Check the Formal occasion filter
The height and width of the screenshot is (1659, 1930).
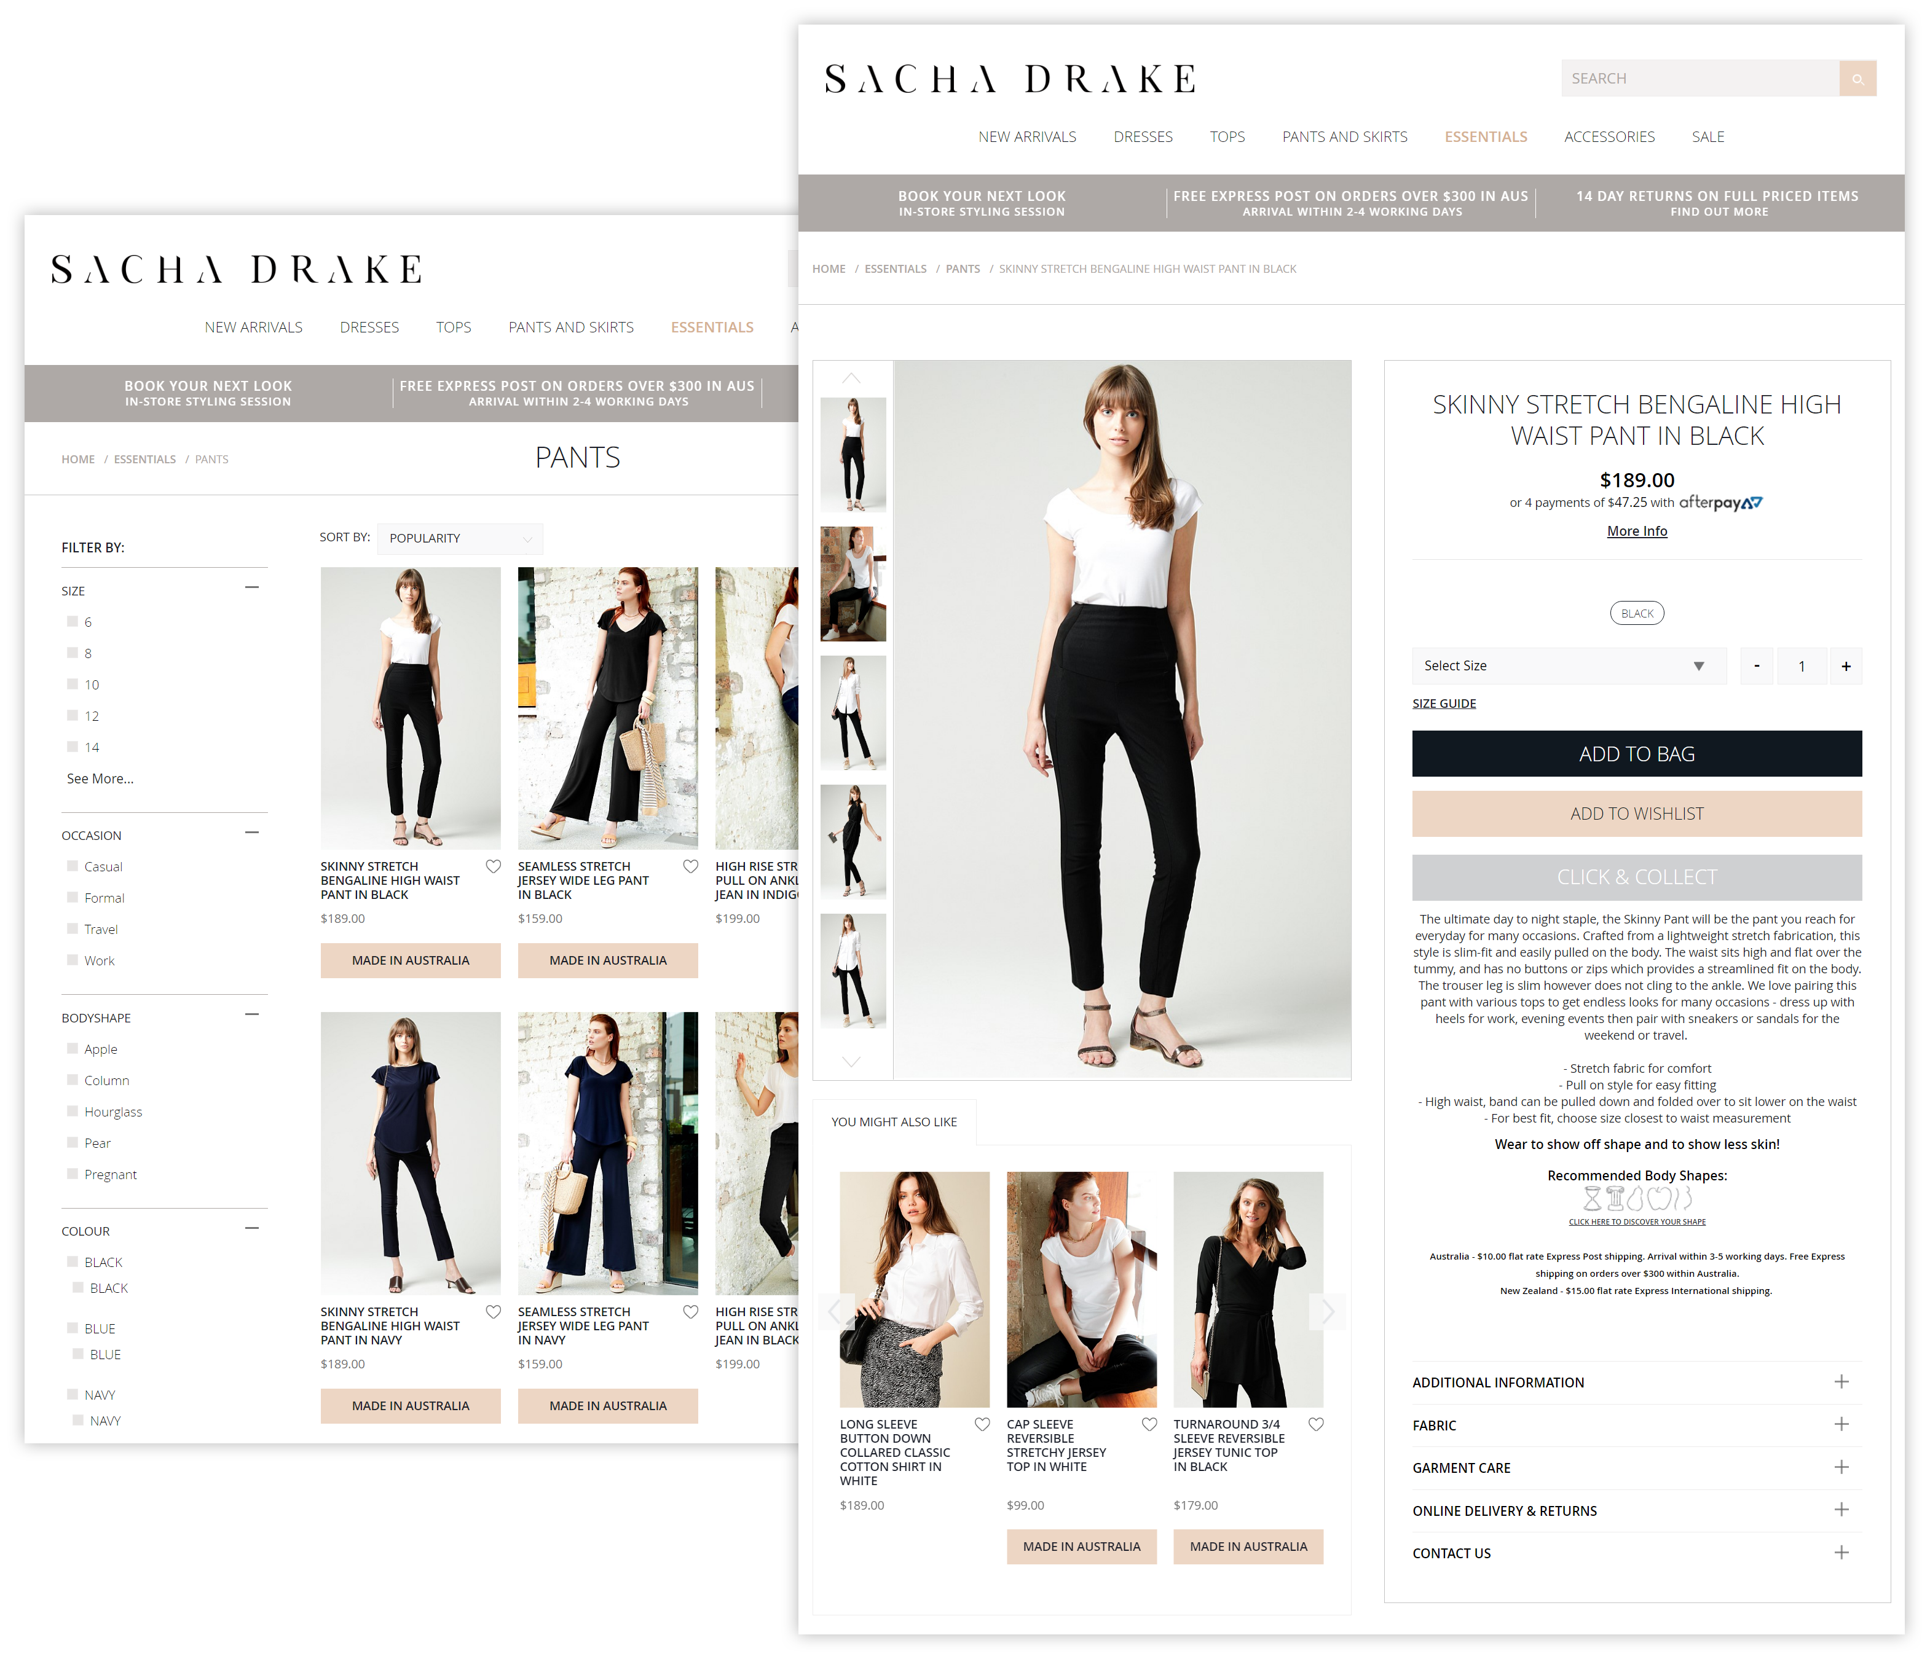73,898
